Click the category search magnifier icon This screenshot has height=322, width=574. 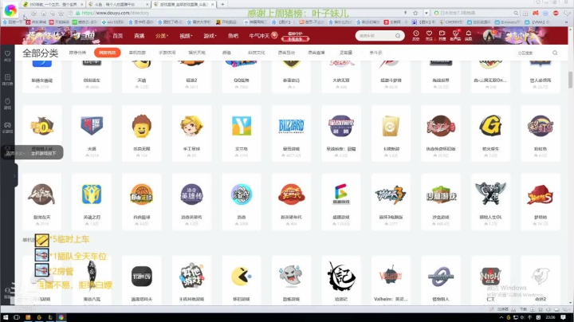click(555, 53)
